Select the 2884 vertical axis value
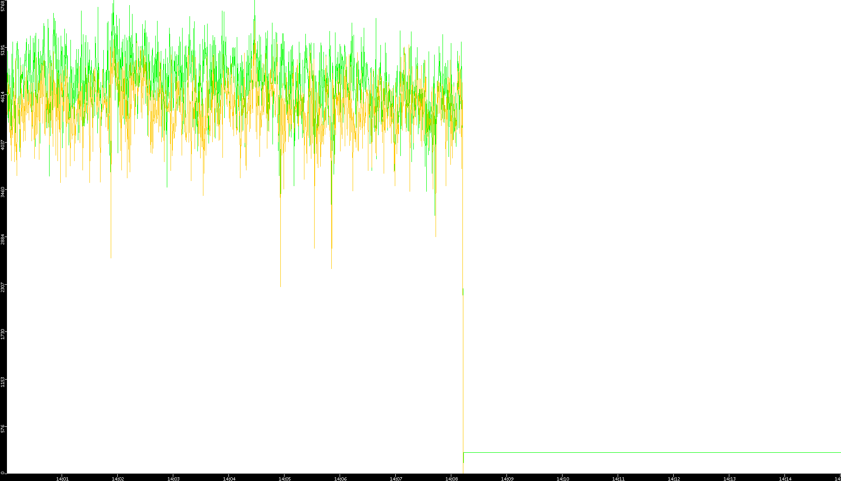The height and width of the screenshot is (481, 841). point(3,240)
